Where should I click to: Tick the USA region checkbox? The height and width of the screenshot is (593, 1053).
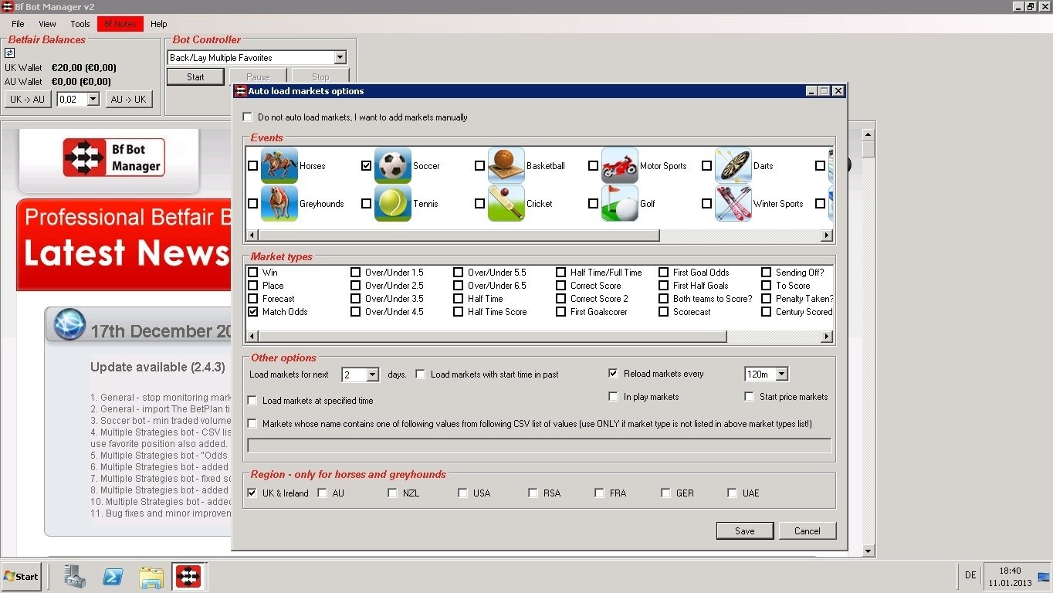(463, 493)
